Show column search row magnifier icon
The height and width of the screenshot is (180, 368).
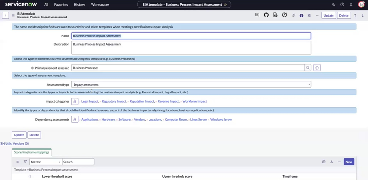(30, 176)
